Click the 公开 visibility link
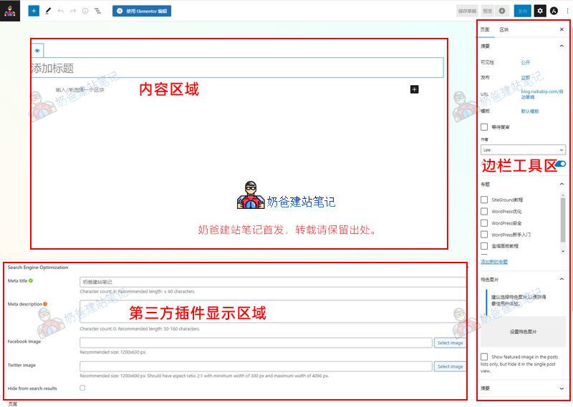573x407 pixels. point(526,62)
